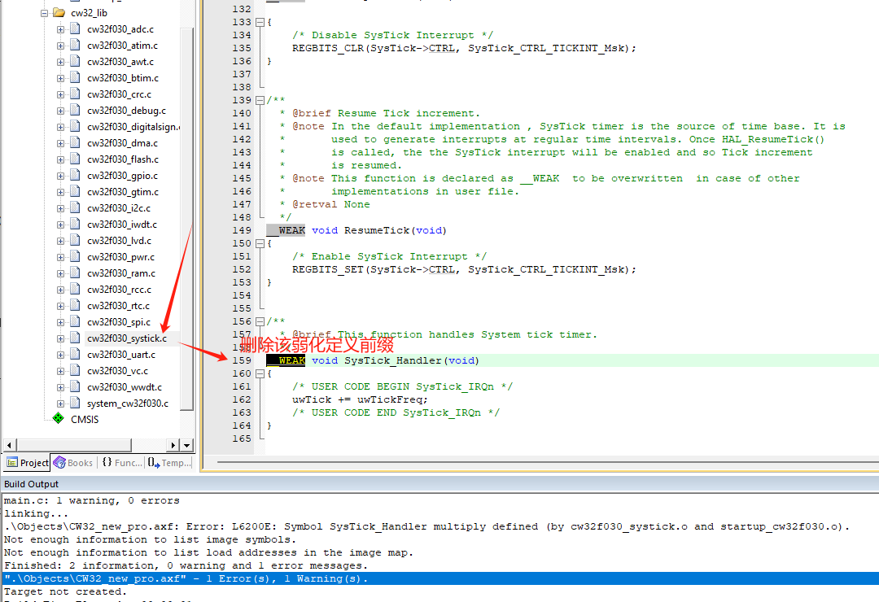
Task: Collapse comment fold at line 156
Action: (260, 321)
